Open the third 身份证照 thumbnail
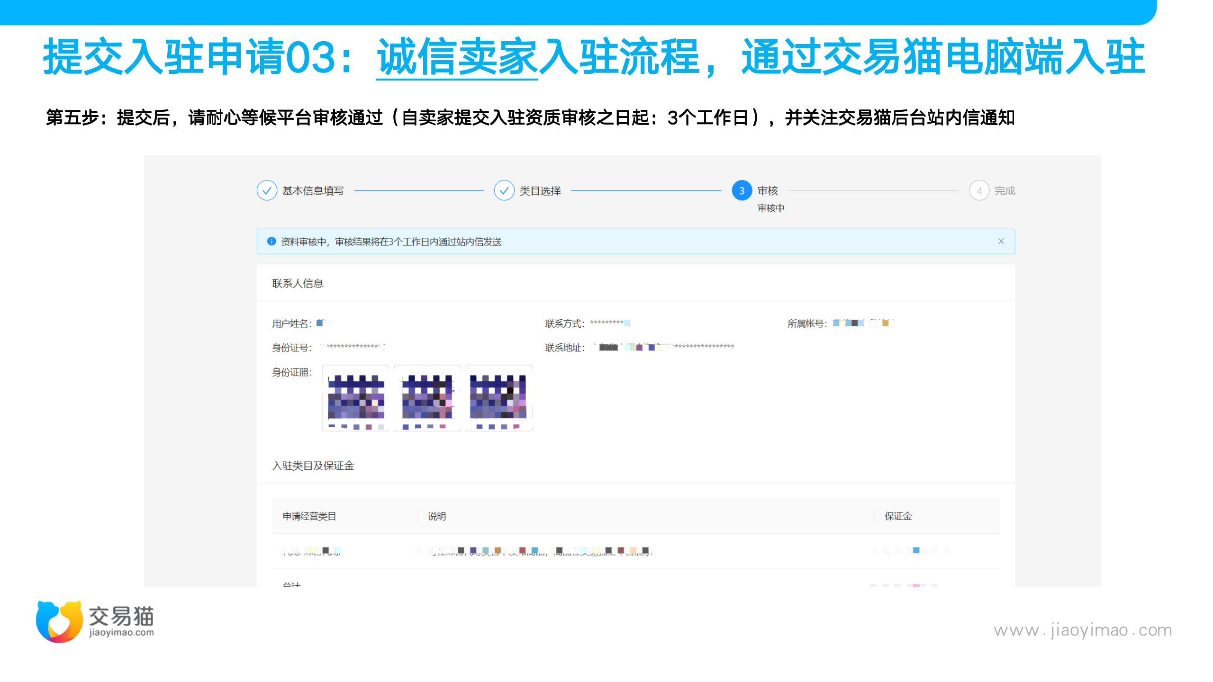The width and height of the screenshot is (1213, 682). (499, 398)
